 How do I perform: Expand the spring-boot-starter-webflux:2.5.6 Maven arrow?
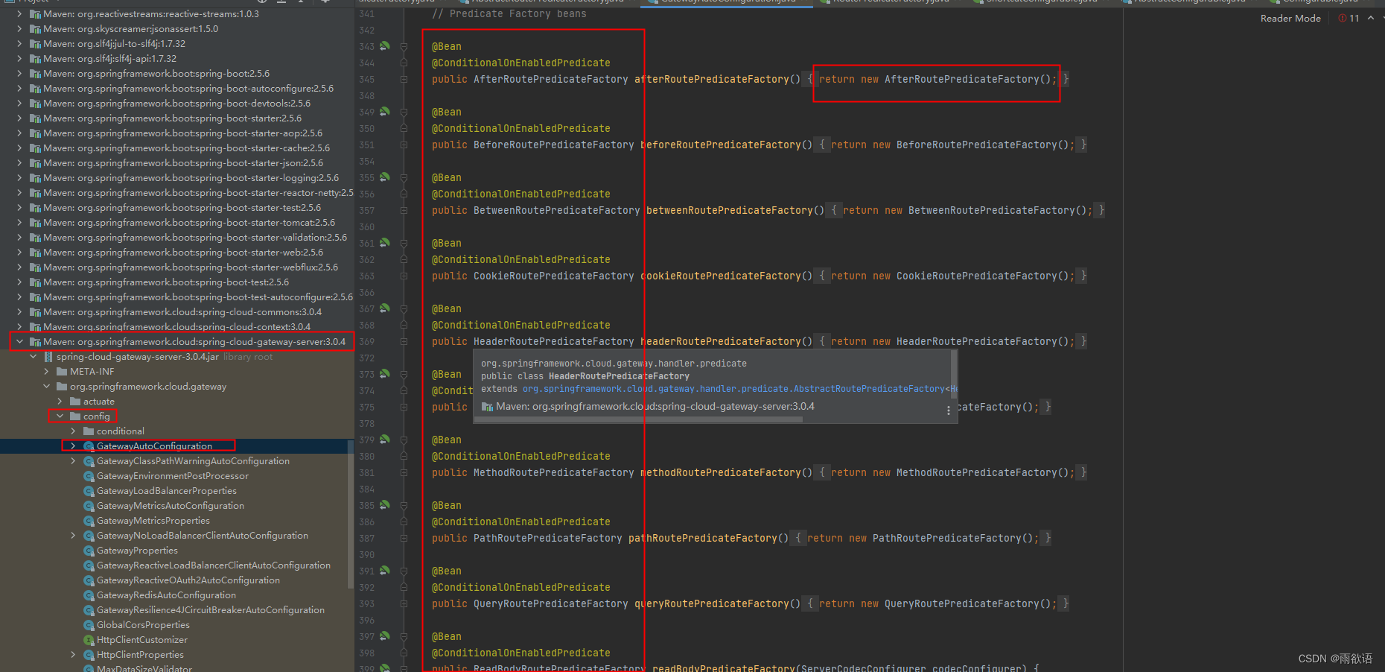tap(19, 267)
